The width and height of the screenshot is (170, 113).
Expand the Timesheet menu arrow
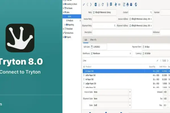63,29
